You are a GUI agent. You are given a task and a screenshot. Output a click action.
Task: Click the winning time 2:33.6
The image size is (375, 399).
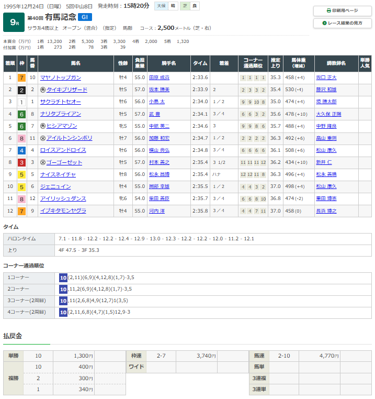pos(200,77)
